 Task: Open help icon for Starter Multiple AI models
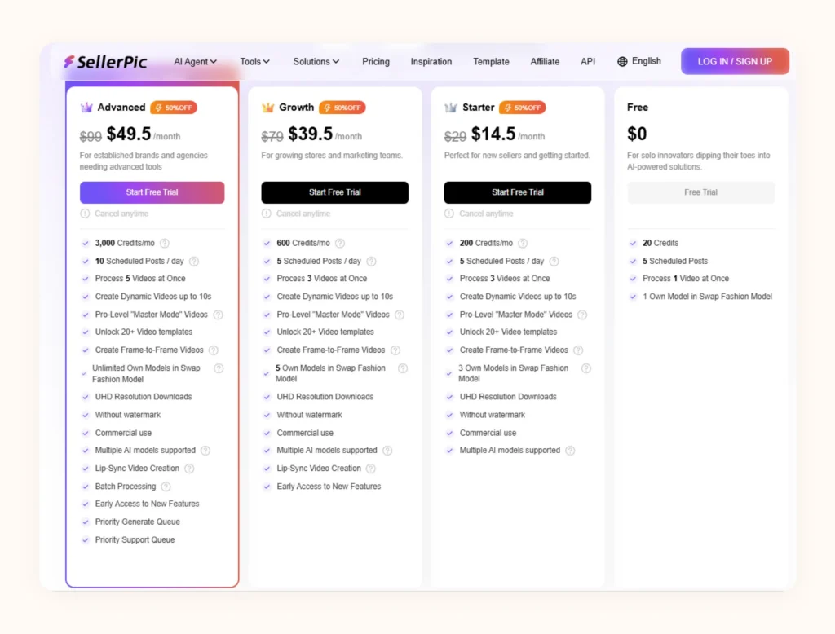[x=570, y=451]
